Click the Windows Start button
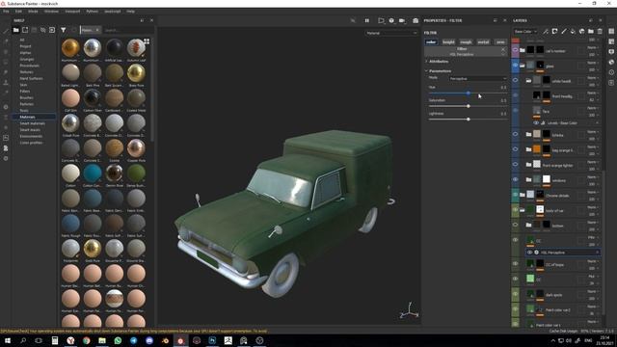The image size is (617, 347). 7,340
